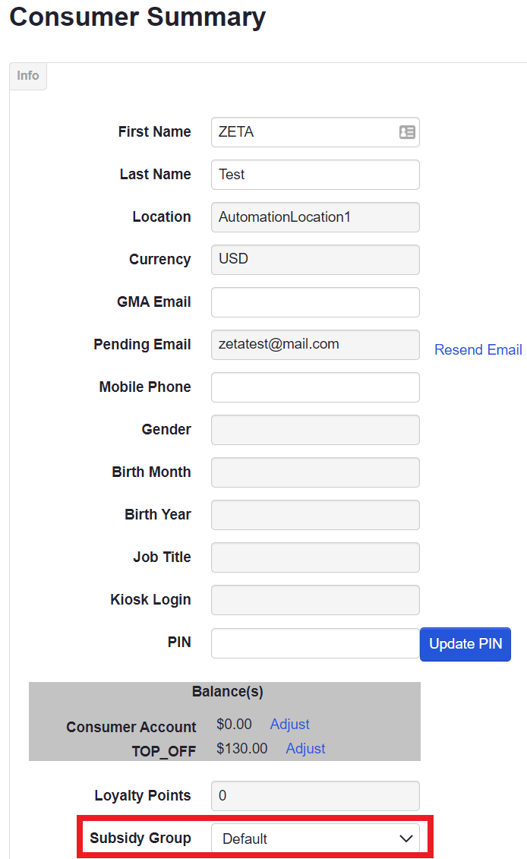Screen dimensions: 527x859
Task: Click the Mobile Phone input field
Action: (x=316, y=387)
